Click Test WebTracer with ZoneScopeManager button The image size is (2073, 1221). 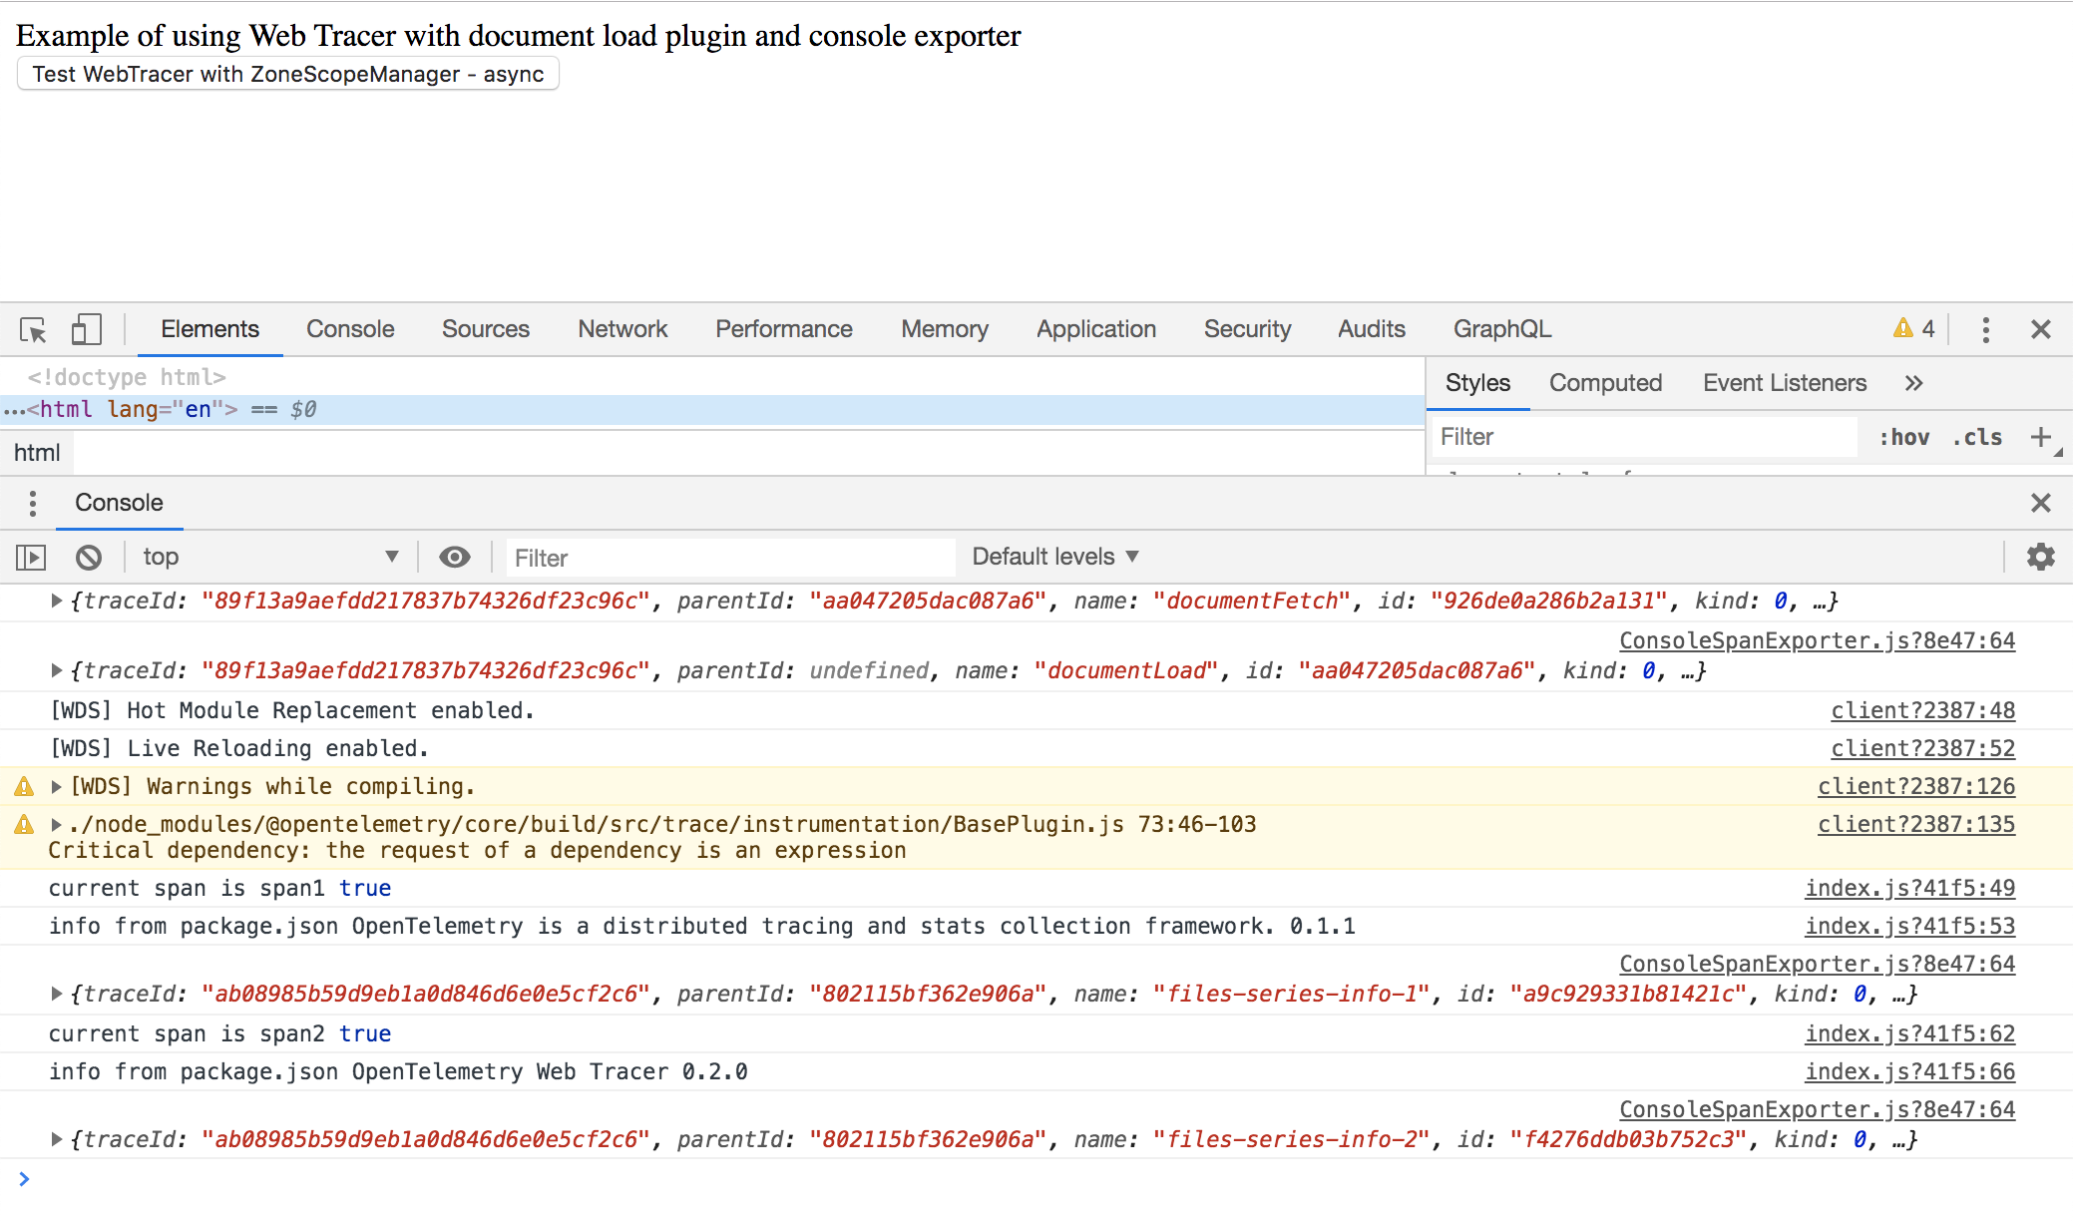[x=287, y=74]
